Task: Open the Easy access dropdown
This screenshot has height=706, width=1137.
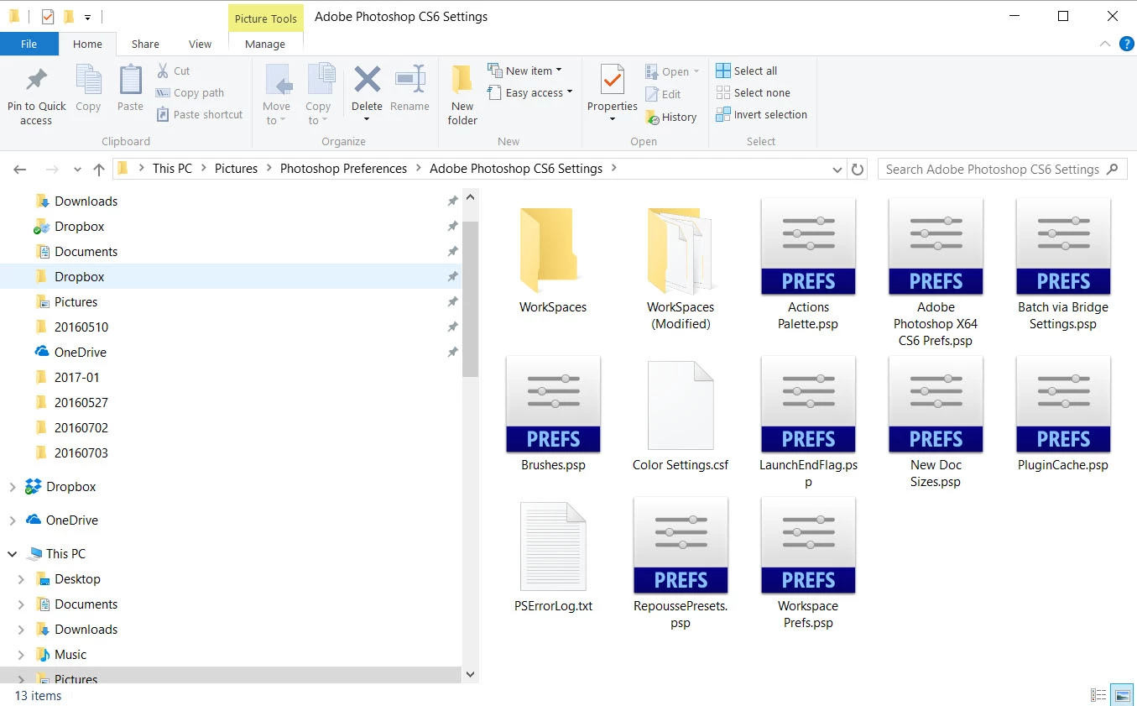Action: [530, 92]
